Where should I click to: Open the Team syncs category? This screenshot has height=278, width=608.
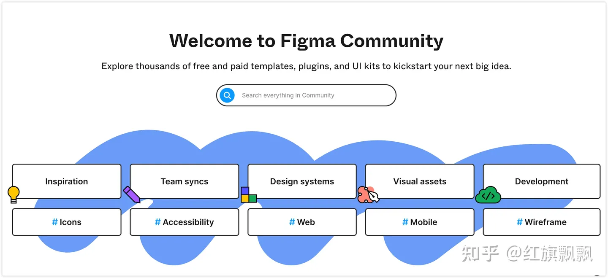[185, 181]
